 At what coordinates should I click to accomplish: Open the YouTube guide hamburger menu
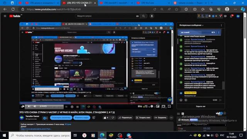click(5, 16)
